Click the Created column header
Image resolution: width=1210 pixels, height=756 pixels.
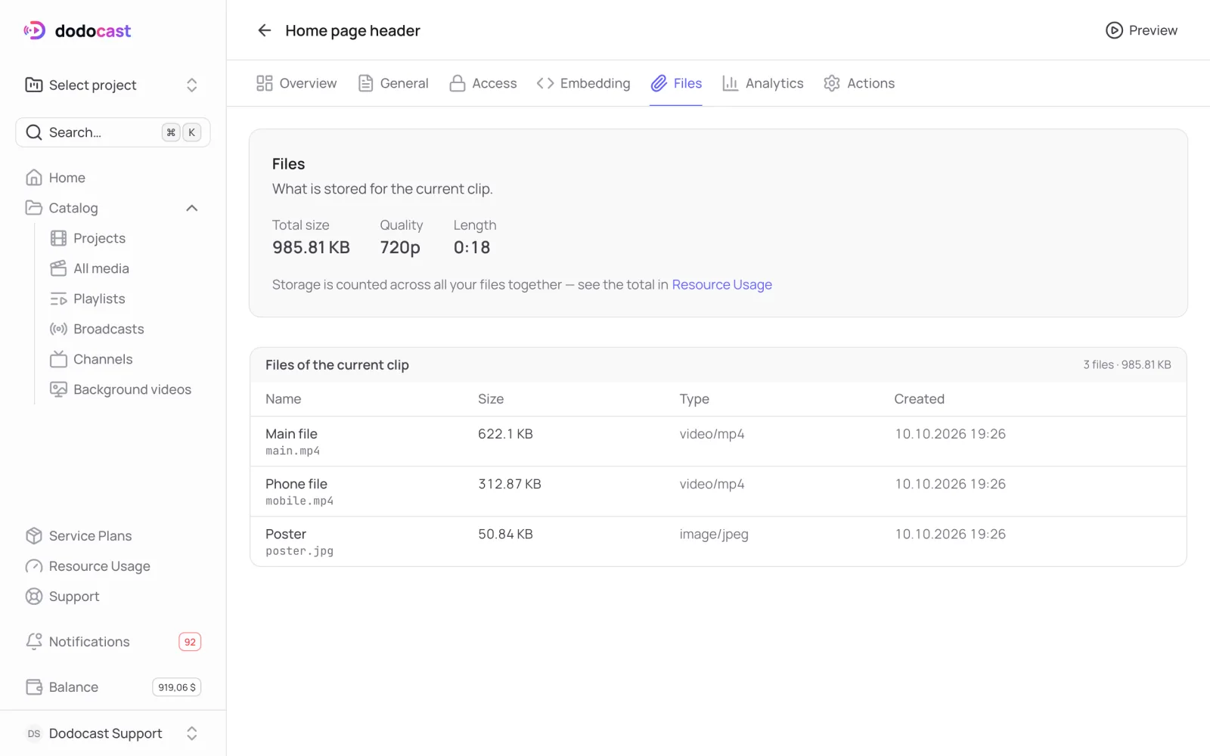click(920, 399)
